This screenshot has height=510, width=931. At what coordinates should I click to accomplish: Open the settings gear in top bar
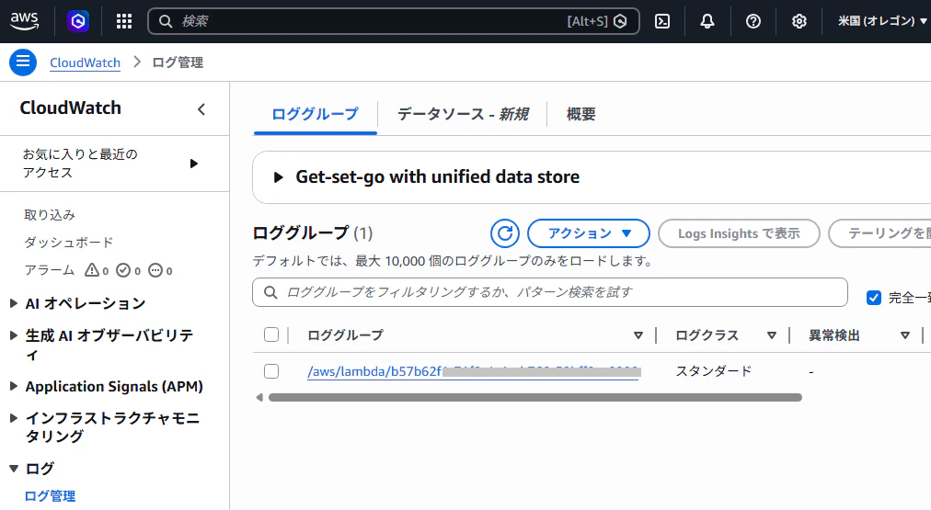click(x=799, y=21)
